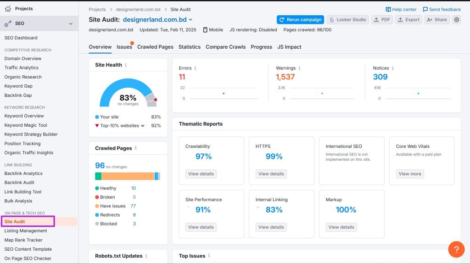Click the Warnings info icon
Screen dimensions: 470x264
coord(300,68)
